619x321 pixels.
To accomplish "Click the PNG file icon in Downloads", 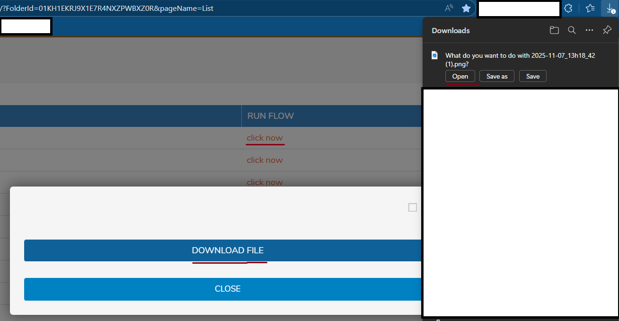I will pos(434,55).
